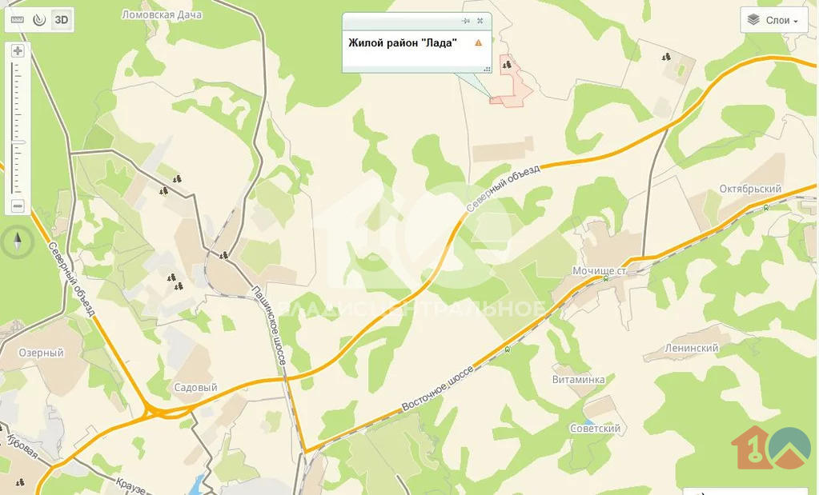The image size is (819, 495).
Task: Reset map orientation with compass
Action: 18,242
